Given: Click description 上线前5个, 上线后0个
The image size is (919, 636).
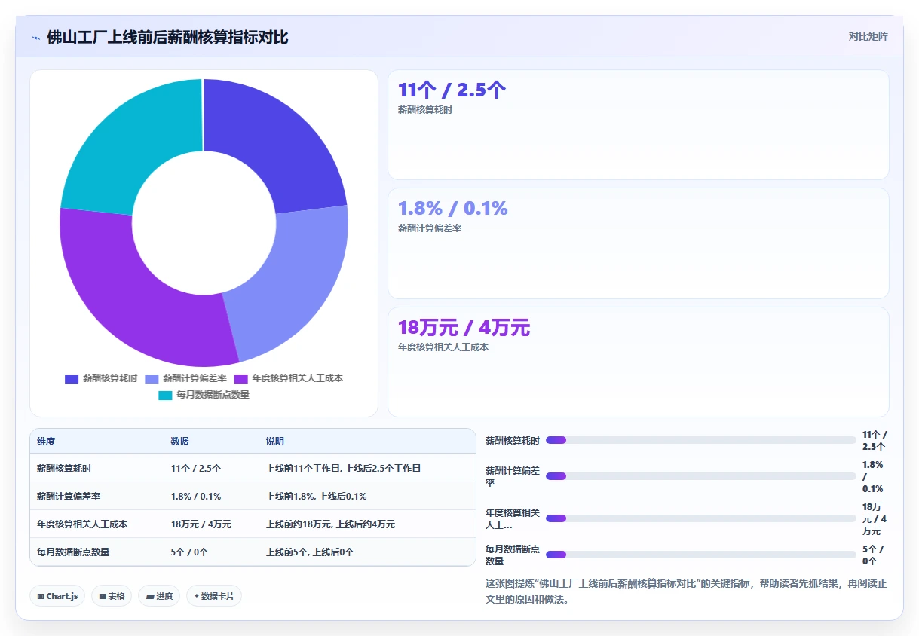Looking at the screenshot, I should (x=310, y=552).
